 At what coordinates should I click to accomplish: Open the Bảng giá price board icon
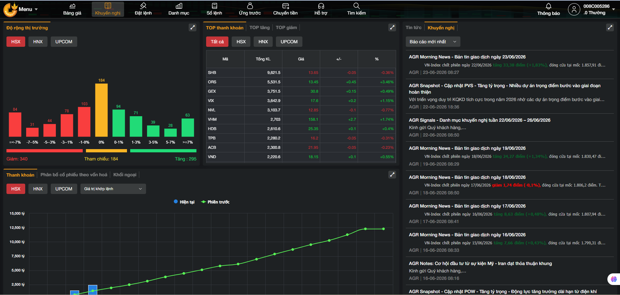coord(72,6)
